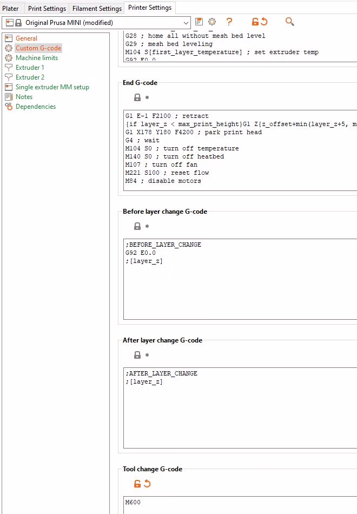This screenshot has width=357, height=514.
Task: Click the top toolbar unlocked padlock icon
Action: [255, 22]
